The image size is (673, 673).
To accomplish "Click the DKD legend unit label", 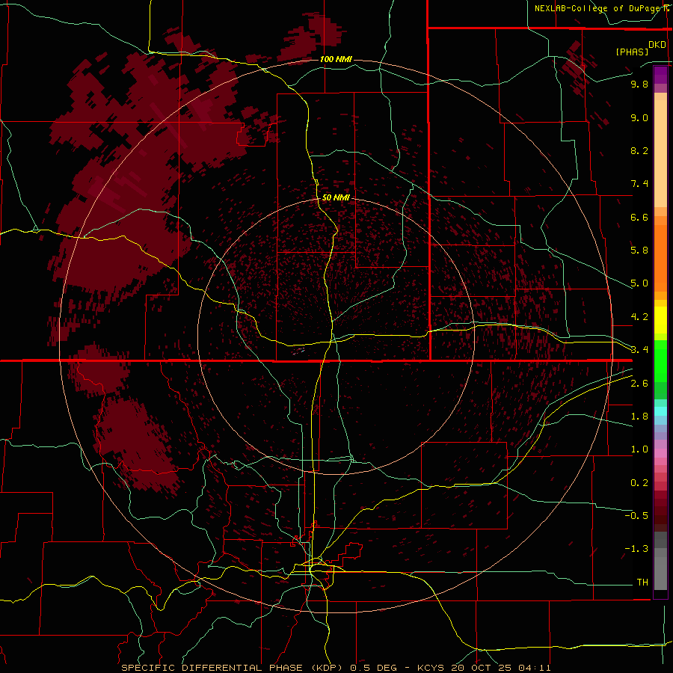I will 657,45.
